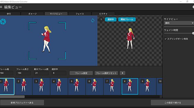Play the frame animation with the play button
The width and height of the screenshot is (194, 108).
click(123, 73)
